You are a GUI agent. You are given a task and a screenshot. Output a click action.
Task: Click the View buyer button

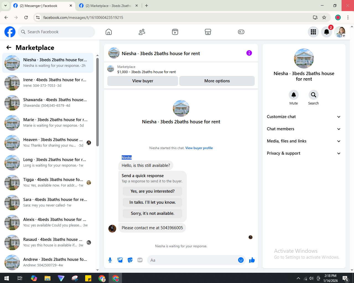click(143, 81)
